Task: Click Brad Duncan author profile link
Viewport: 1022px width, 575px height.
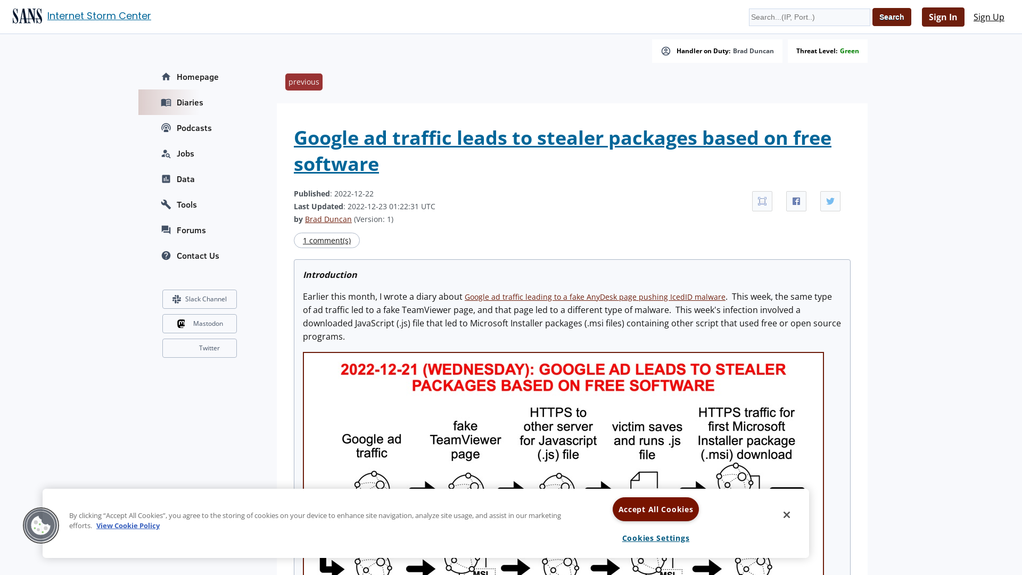Action: (328, 219)
